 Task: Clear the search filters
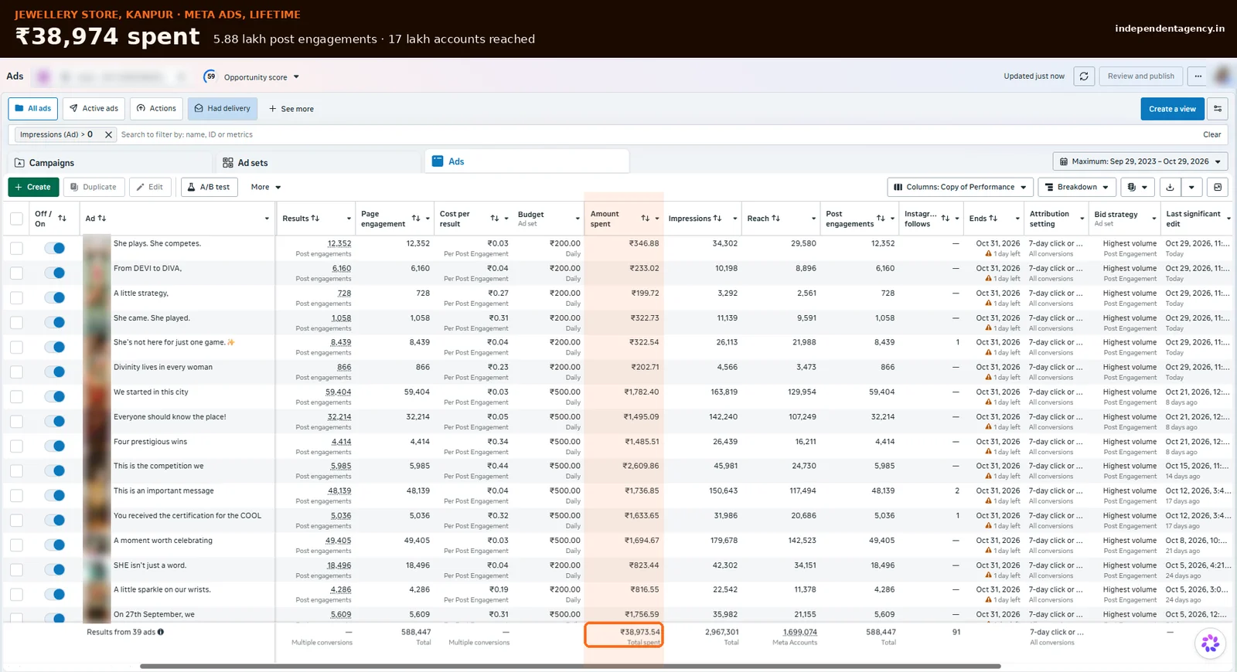click(x=1211, y=134)
